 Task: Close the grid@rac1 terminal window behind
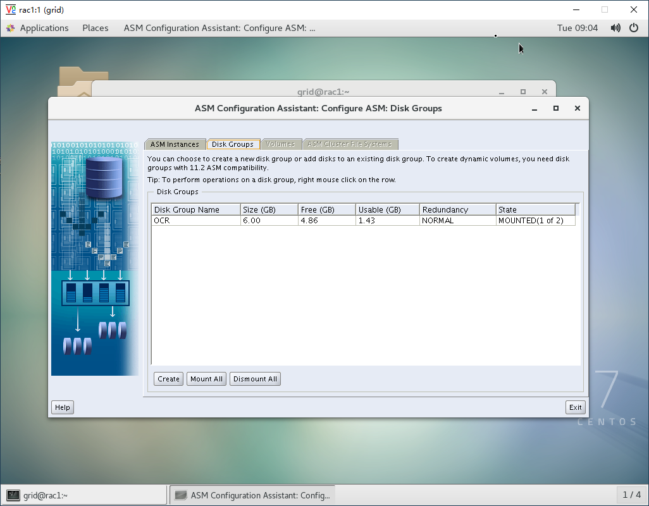tap(545, 92)
